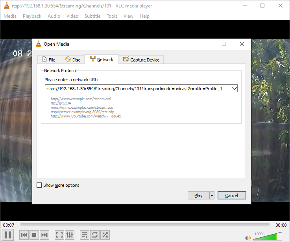Expand the network URL history dropdown
The image size is (290, 242).
tap(235, 89)
